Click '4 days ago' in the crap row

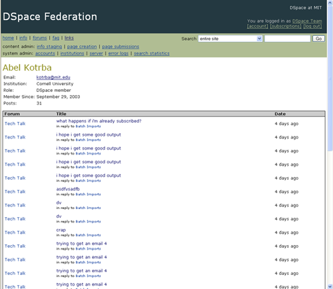click(286, 232)
